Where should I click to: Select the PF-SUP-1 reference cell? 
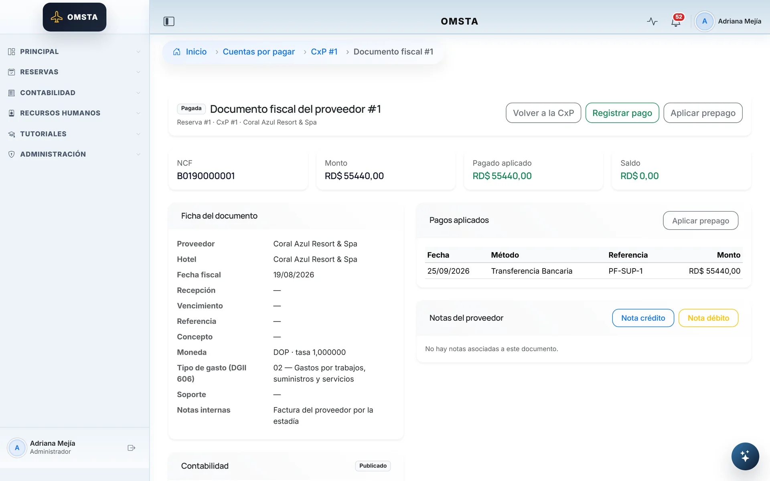point(625,271)
